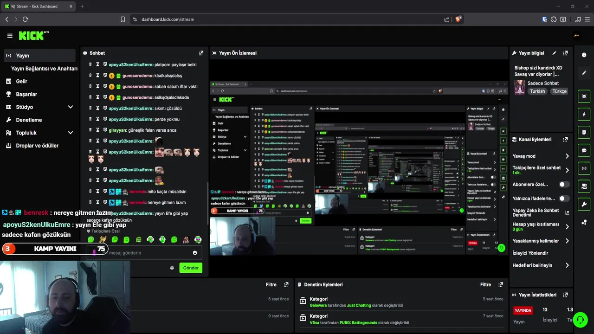
Task: Pop out the Kanal Eylemleri panel
Action: coord(565,140)
